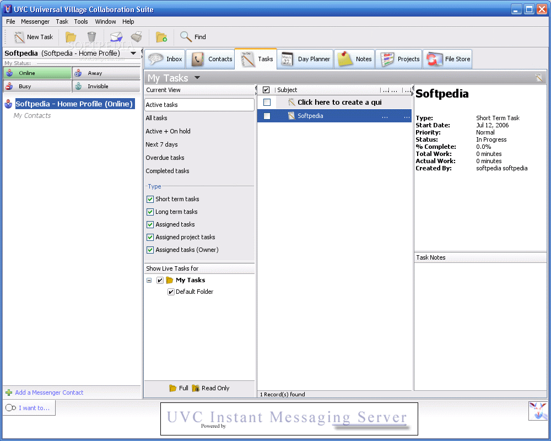Collapse the My Tasks tree node
Viewport: 551px width, 441px height.
[x=149, y=280]
